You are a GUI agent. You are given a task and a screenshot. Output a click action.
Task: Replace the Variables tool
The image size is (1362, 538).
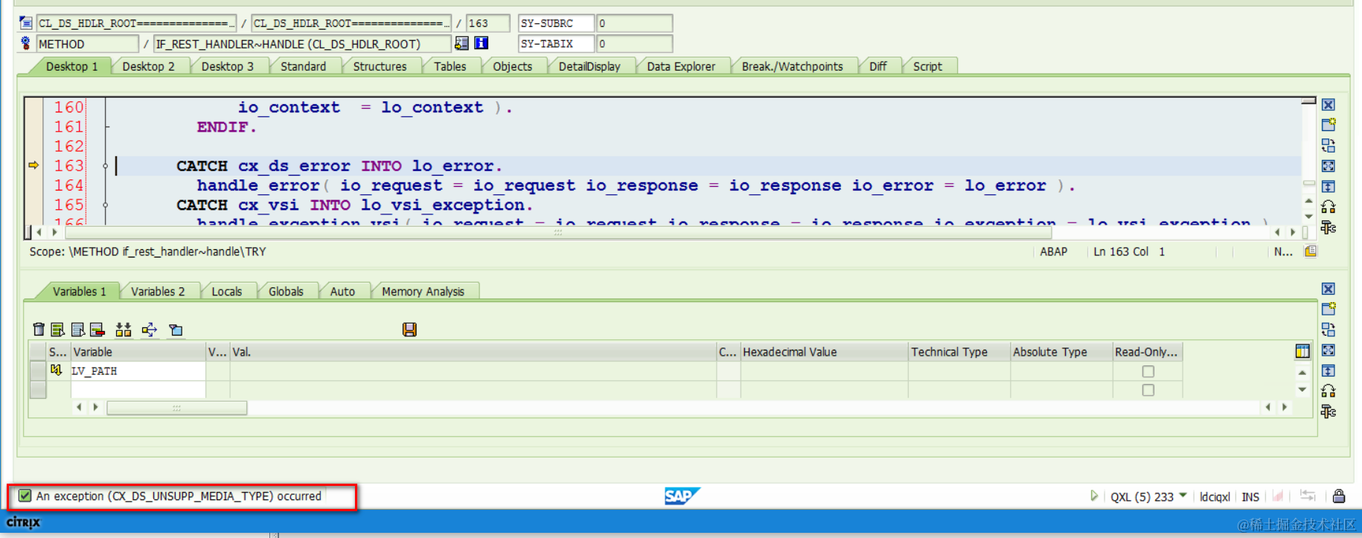pyautogui.click(x=1329, y=330)
